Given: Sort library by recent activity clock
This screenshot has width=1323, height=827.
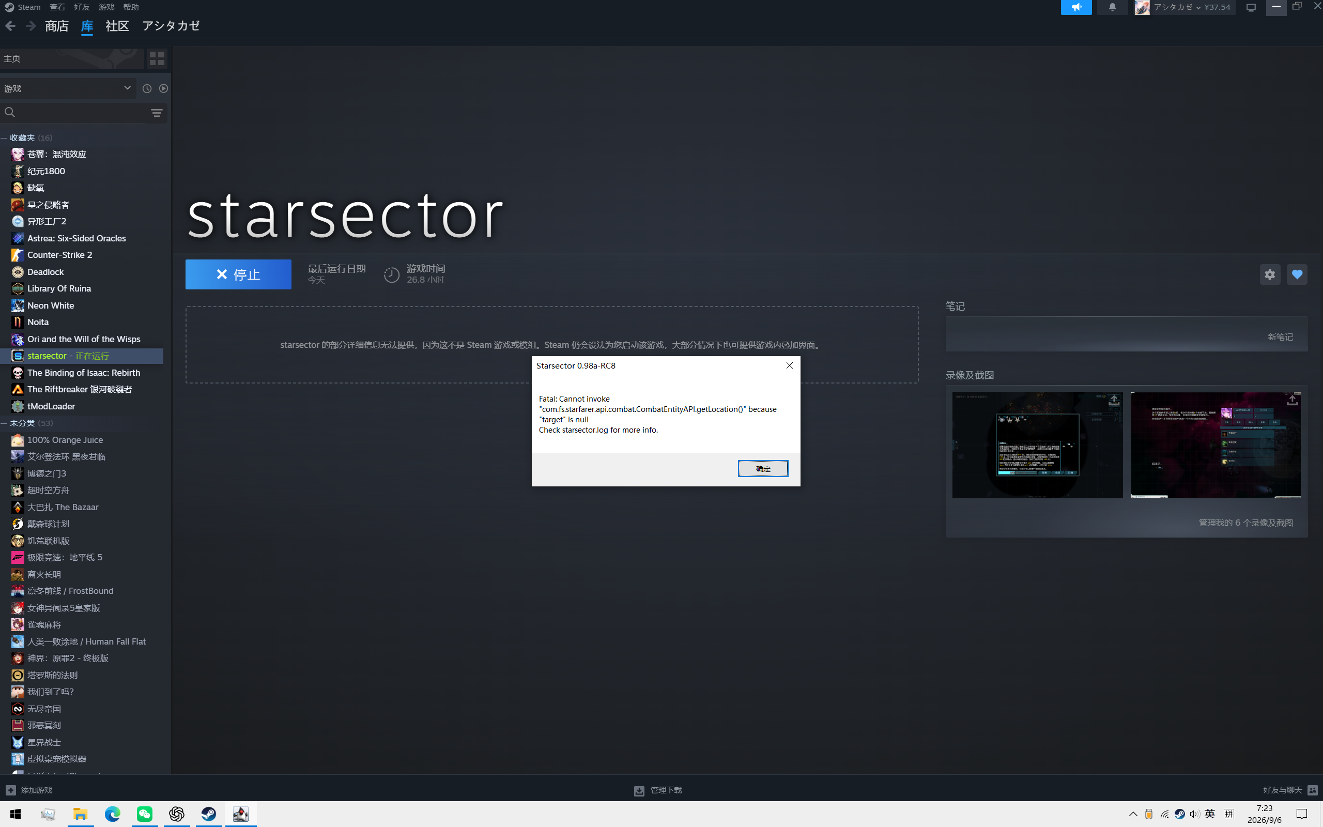Looking at the screenshot, I should tap(147, 88).
